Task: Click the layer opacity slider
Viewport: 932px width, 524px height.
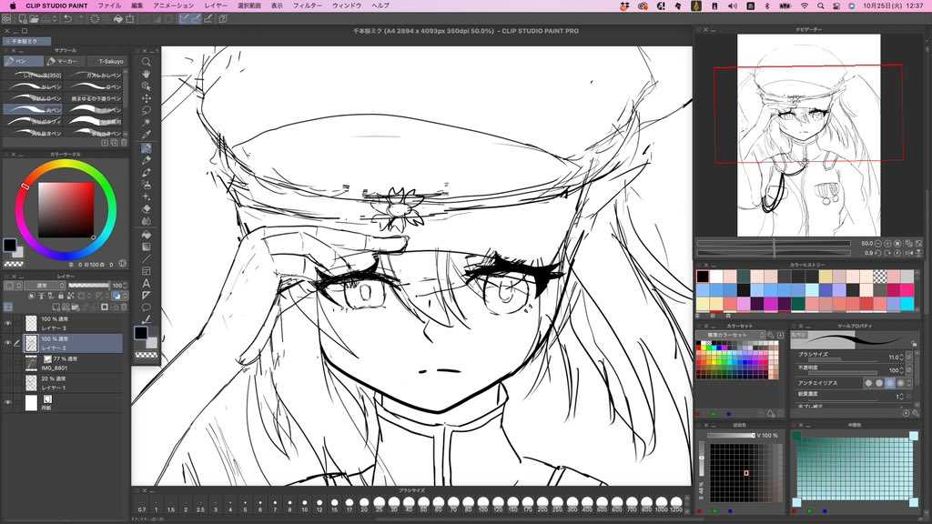Action: pos(89,286)
